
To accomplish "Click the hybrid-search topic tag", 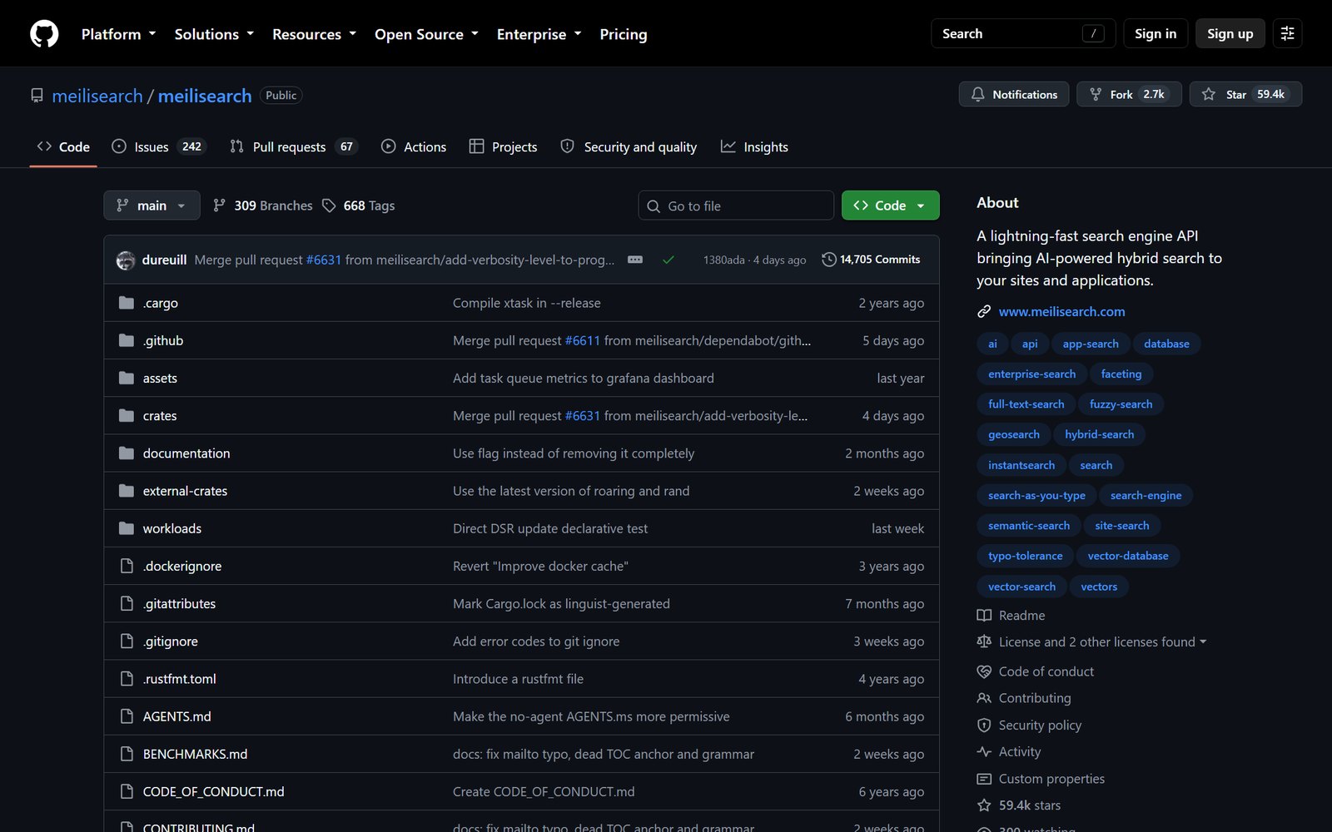I will point(1099,434).
